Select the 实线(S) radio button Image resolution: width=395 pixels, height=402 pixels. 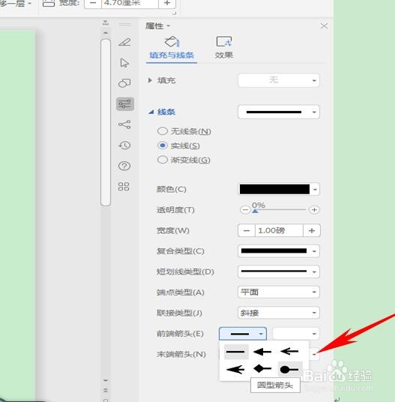tap(163, 145)
